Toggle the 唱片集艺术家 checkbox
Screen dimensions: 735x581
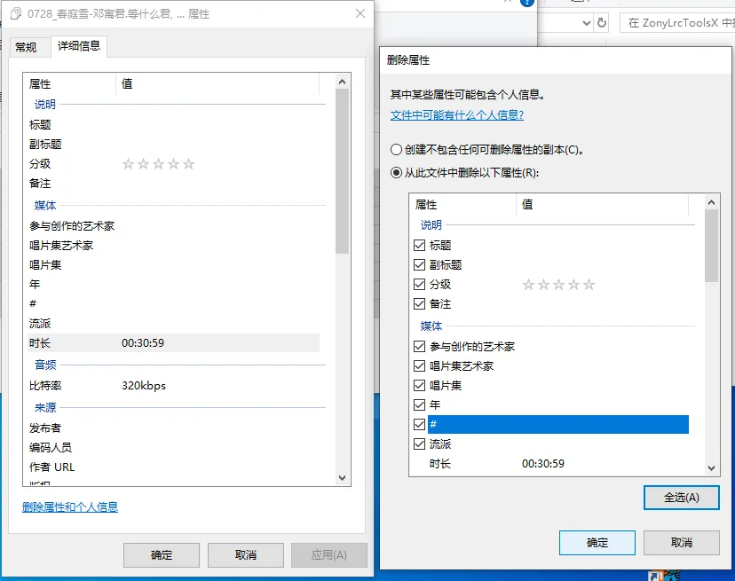click(420, 366)
